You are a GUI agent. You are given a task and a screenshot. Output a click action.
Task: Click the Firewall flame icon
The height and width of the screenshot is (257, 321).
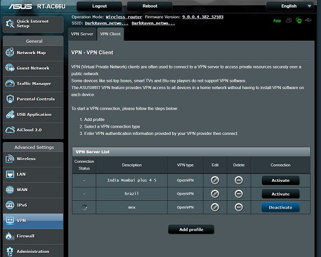click(x=9, y=236)
